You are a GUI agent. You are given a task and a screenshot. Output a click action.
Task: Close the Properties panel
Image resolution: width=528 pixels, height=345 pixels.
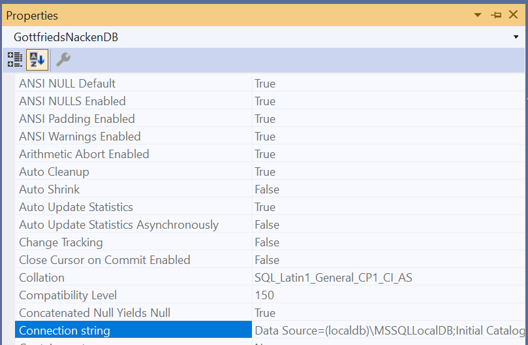pos(513,15)
